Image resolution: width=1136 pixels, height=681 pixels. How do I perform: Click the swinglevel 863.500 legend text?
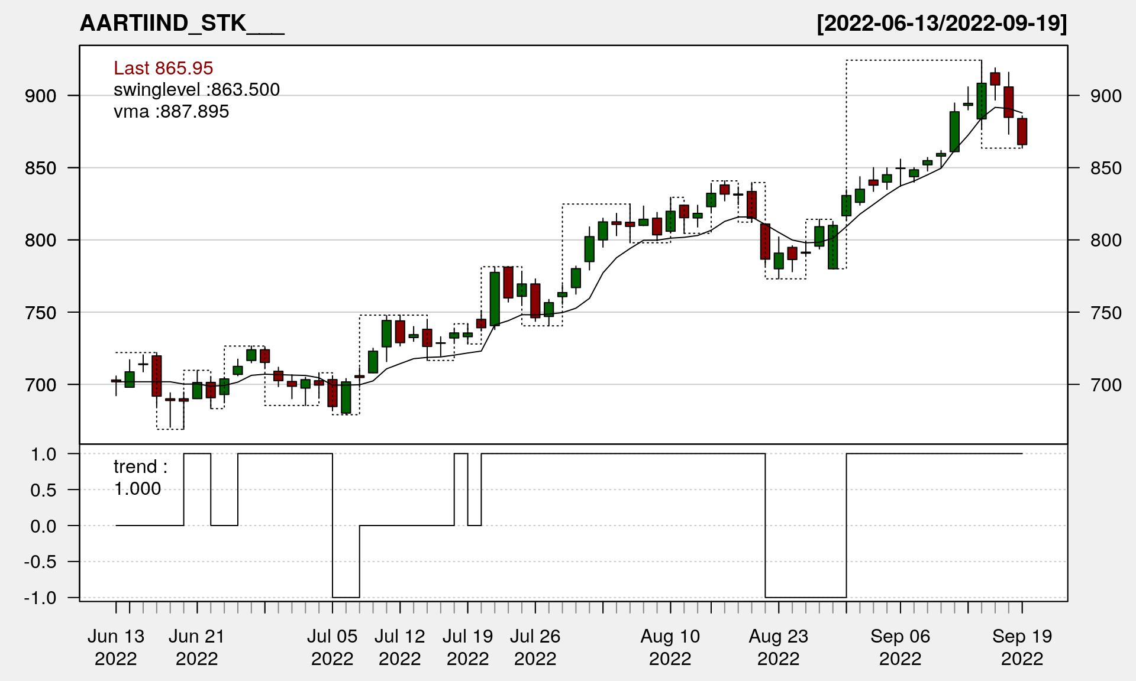[x=196, y=90]
